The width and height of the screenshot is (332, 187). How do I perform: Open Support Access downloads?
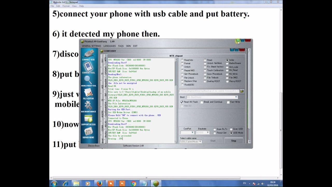tap(88, 120)
